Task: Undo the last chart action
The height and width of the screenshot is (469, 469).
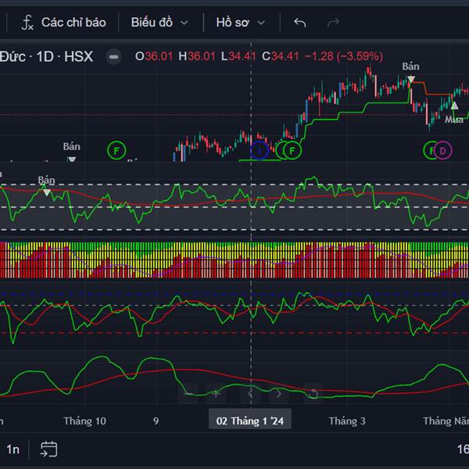Action: [299, 23]
